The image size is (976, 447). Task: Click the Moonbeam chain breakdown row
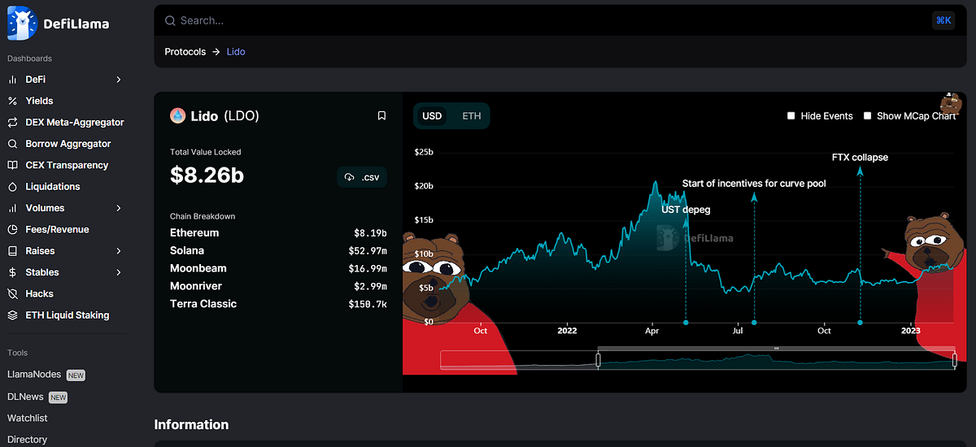click(278, 268)
